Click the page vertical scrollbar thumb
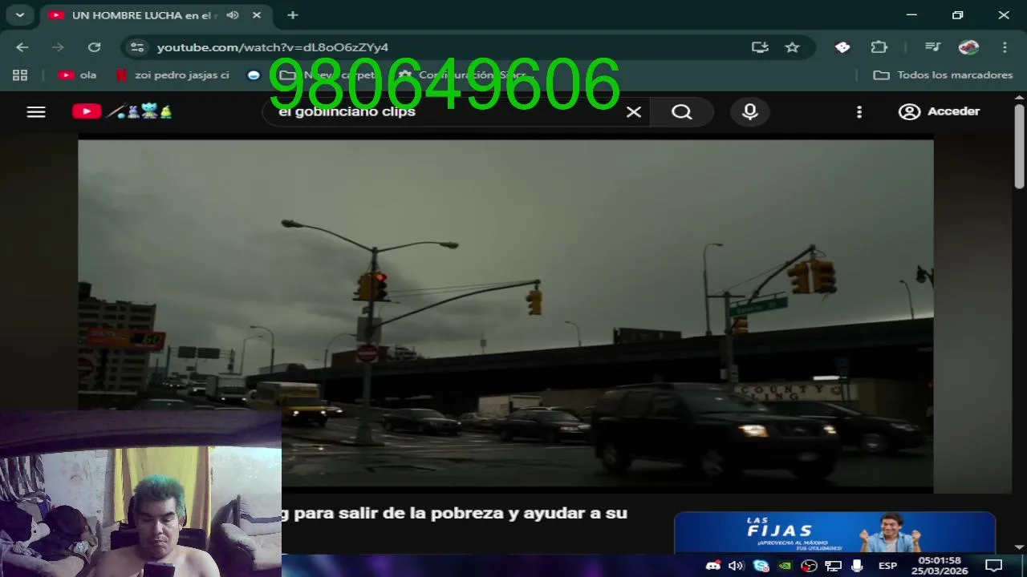 (1019, 147)
